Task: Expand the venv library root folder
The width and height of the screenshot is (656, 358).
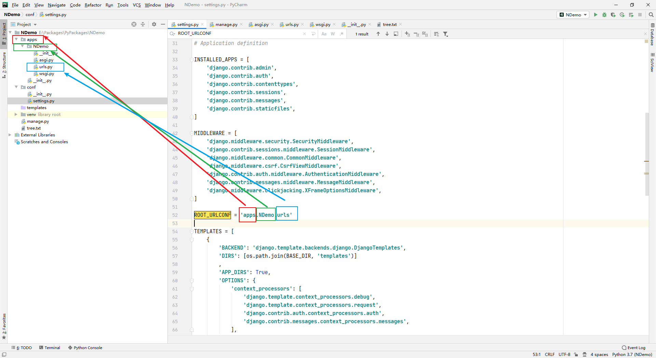Action: [x=16, y=115]
